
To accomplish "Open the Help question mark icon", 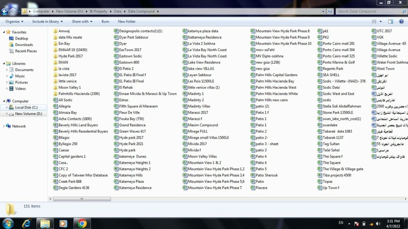I will coord(402,22).
